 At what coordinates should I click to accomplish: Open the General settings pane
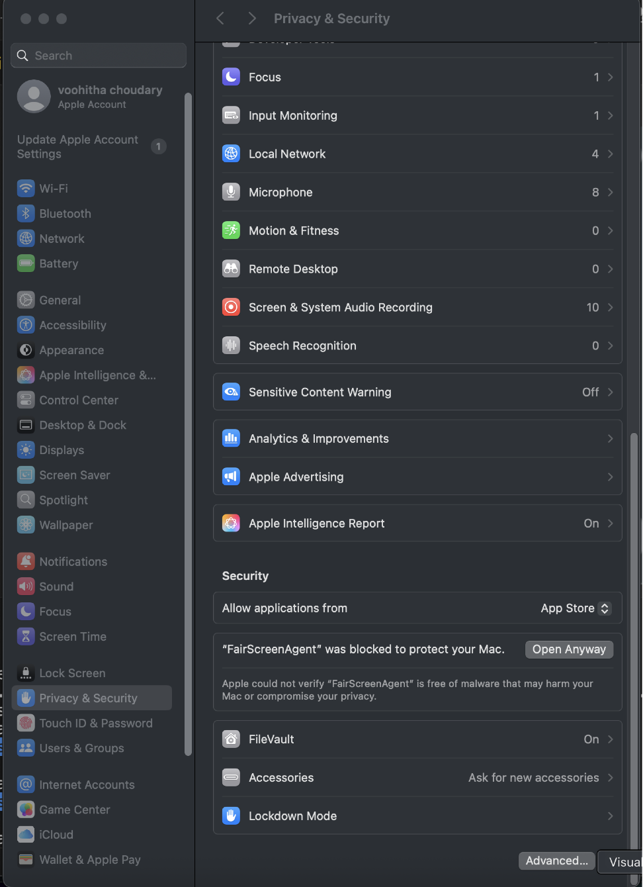click(x=60, y=301)
